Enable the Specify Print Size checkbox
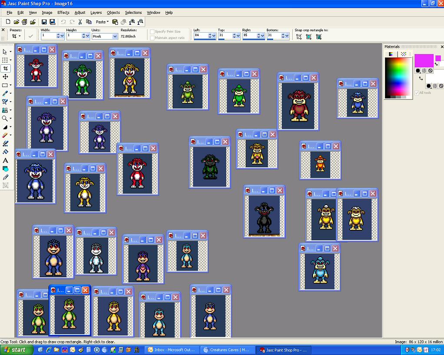The image size is (444, 355). 152,32
